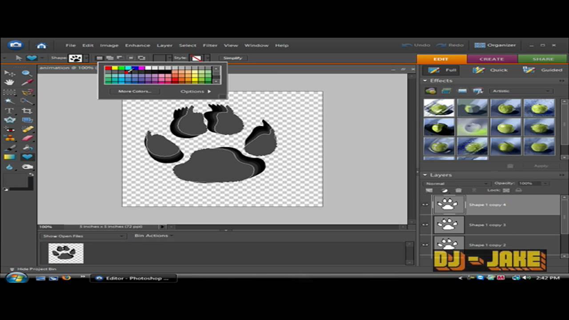Show Photo Effects category in Effects panel
569x320 pixels.
coord(462,91)
